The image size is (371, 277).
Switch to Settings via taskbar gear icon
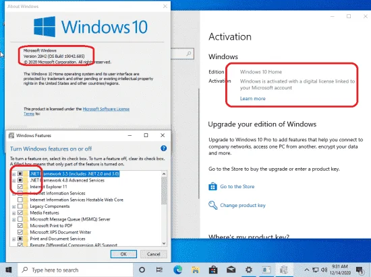[x=249, y=270]
